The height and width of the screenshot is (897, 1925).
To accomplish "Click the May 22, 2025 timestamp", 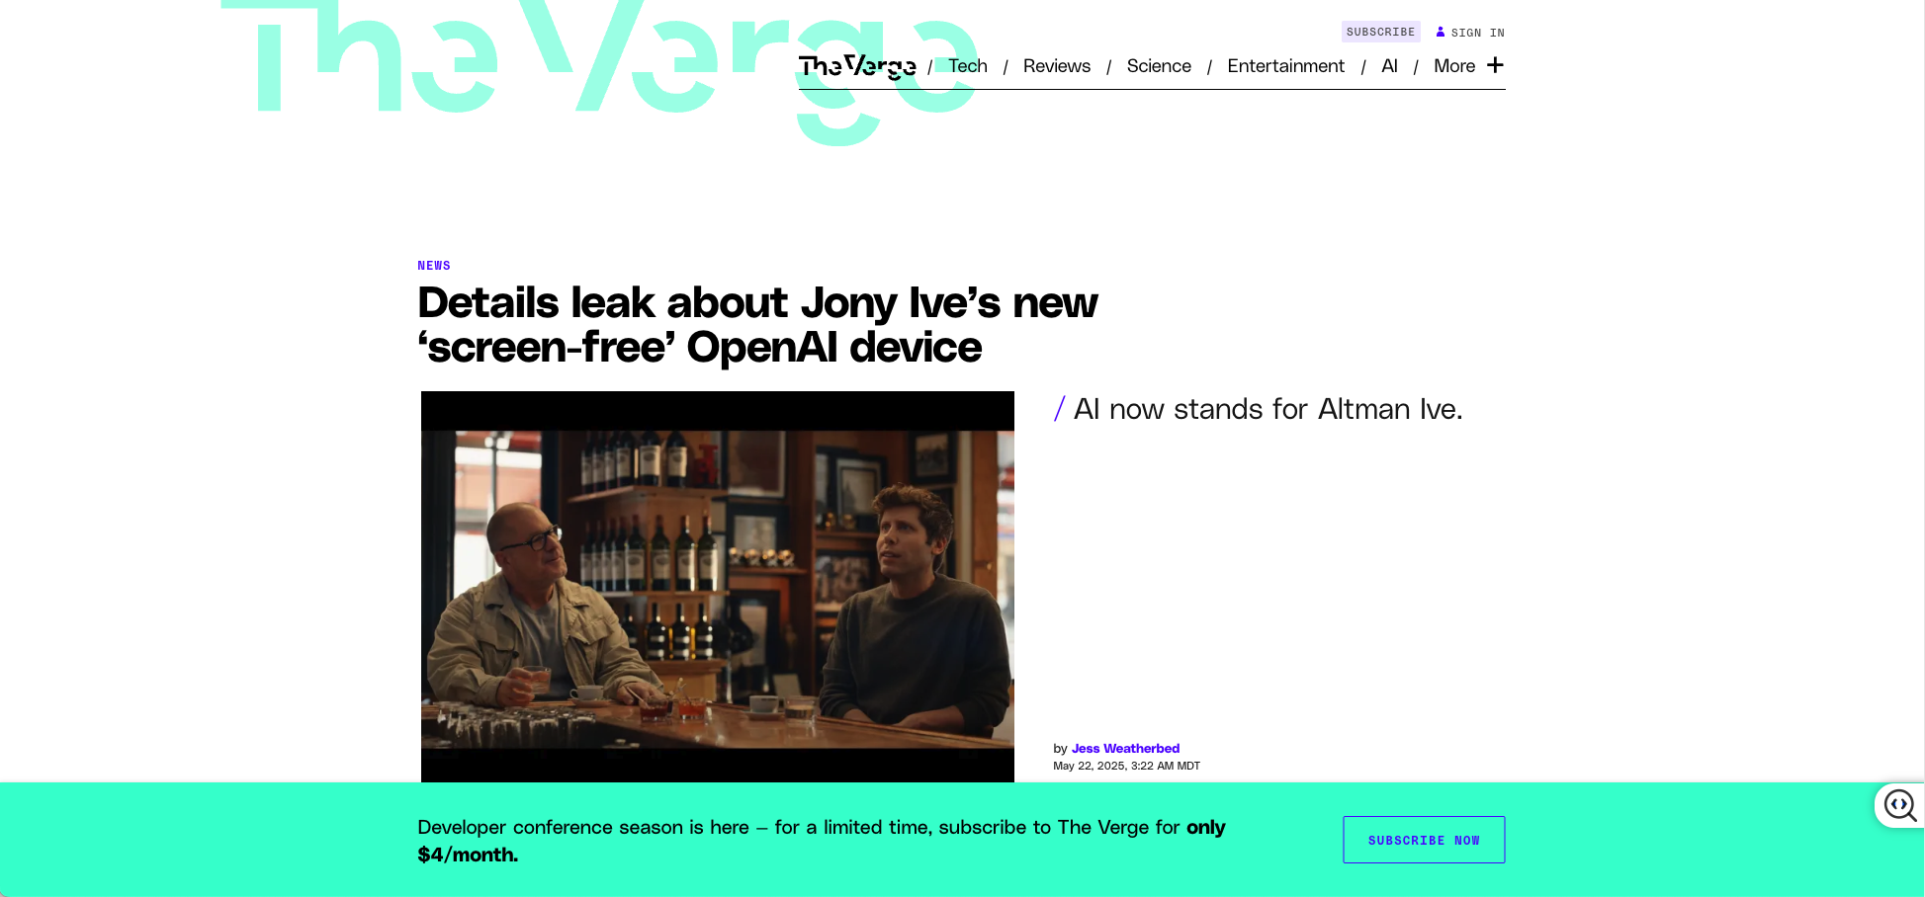I will coord(1126,766).
